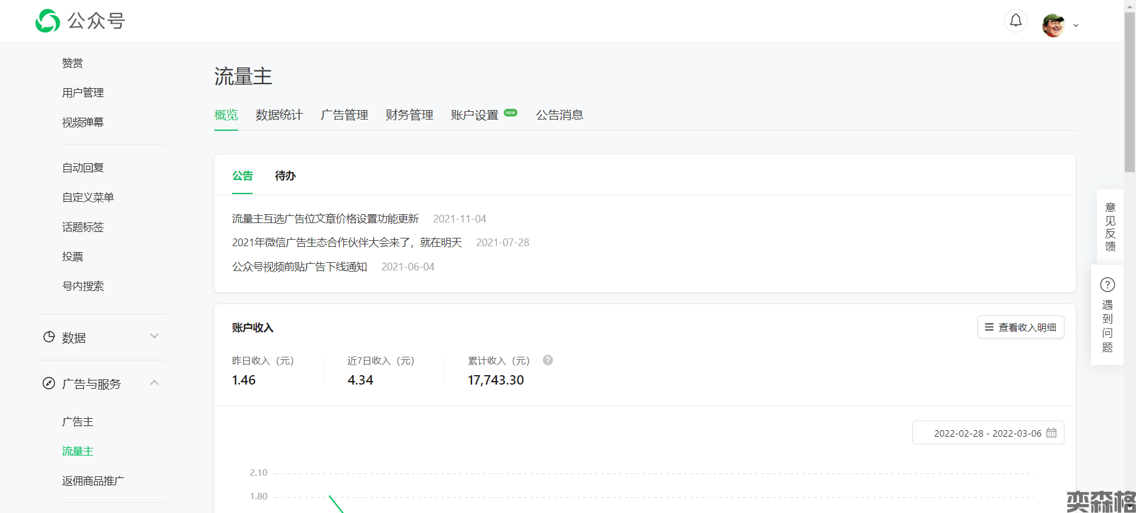Image resolution: width=1136 pixels, height=513 pixels.
Task: Click the 查看收入明细 button
Action: coord(1020,327)
